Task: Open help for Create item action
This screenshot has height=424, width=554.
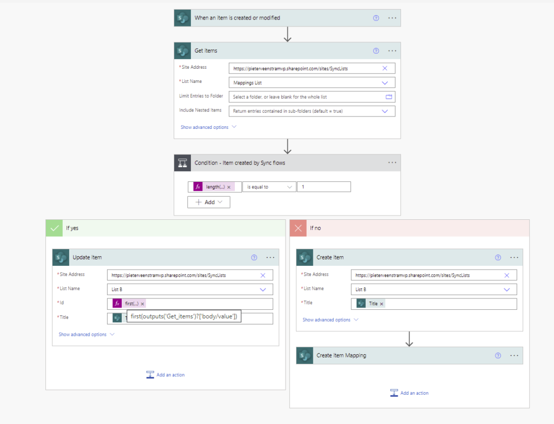Action: 498,257
